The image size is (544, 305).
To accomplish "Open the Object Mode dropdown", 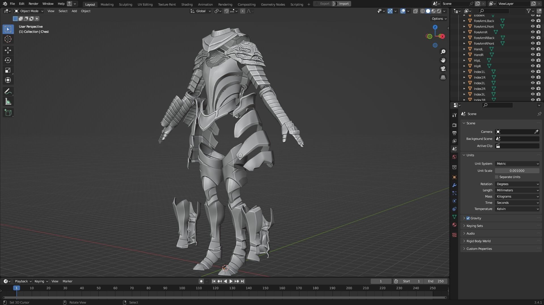I will click(x=29, y=11).
